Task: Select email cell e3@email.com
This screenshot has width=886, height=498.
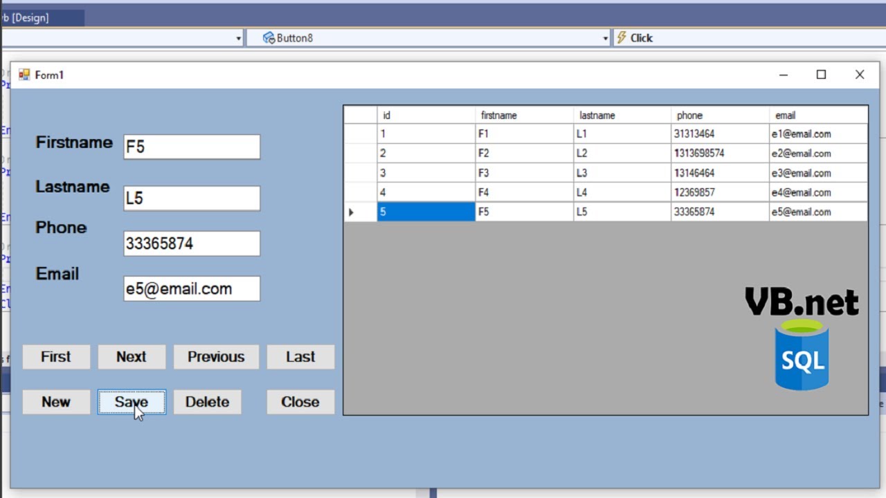Action: (818, 173)
